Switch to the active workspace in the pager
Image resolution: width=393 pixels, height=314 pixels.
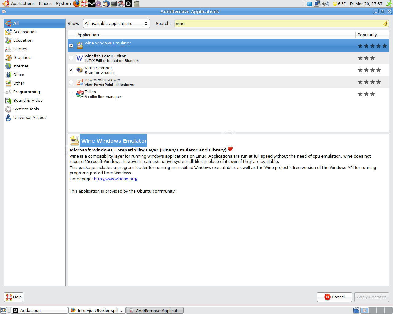point(364,310)
